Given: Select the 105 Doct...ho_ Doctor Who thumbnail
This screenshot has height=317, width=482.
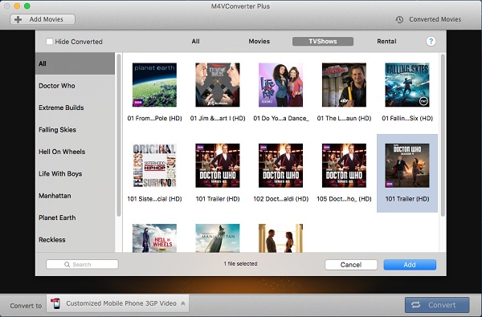Looking at the screenshot, I should [x=344, y=165].
